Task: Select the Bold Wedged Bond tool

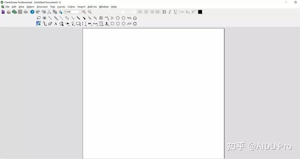Action: point(84,18)
